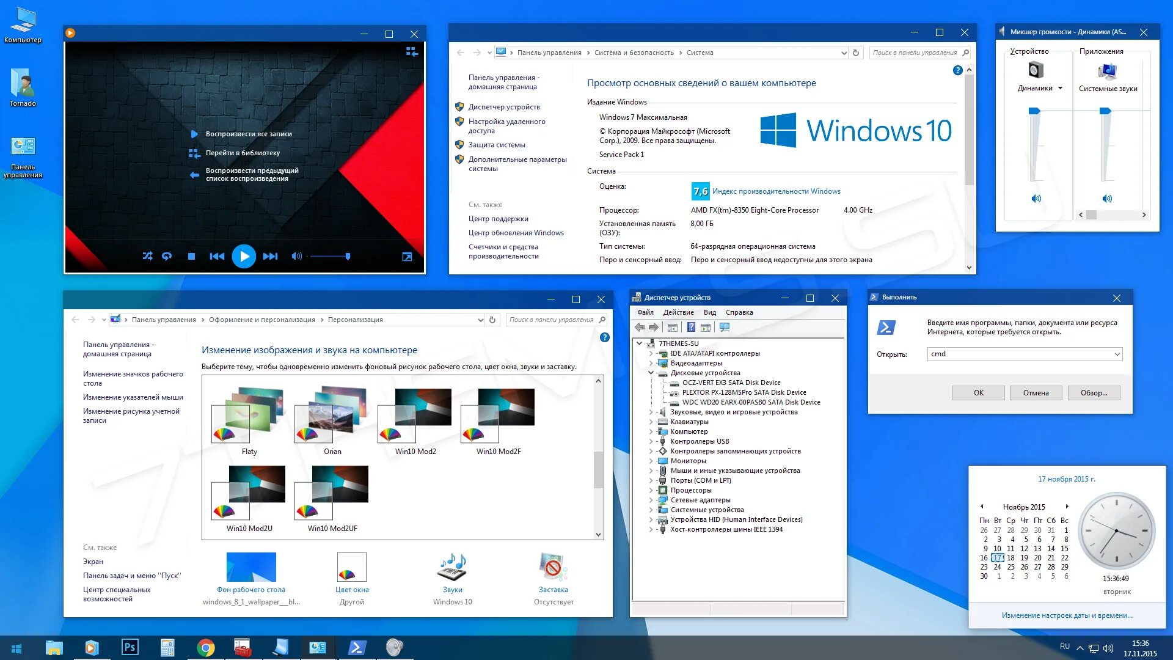Open address dropdown in Personalization window
The height and width of the screenshot is (660, 1173).
[480, 320]
